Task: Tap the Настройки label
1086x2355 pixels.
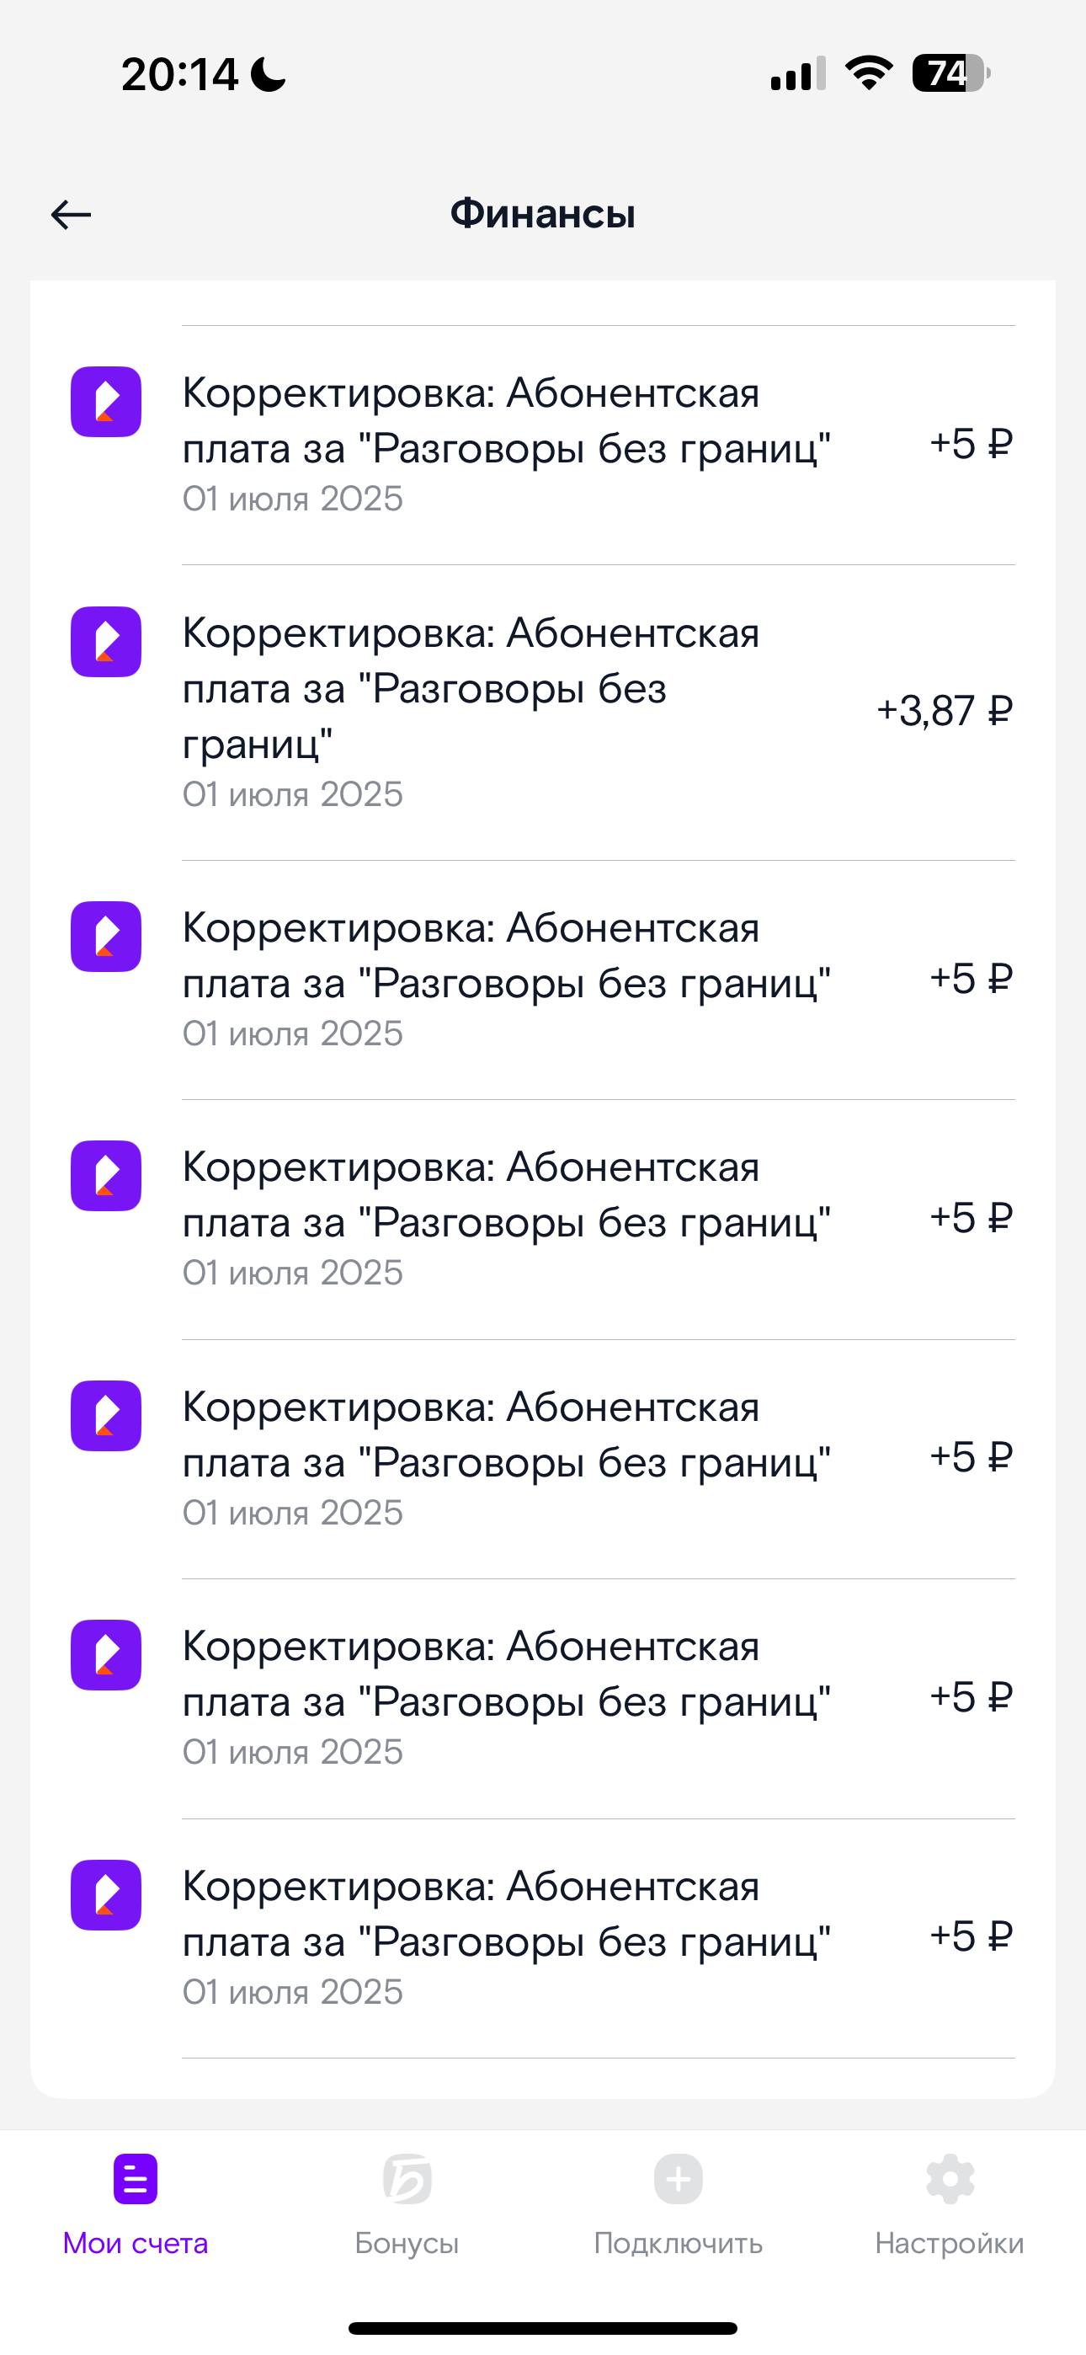Action: point(950,2244)
